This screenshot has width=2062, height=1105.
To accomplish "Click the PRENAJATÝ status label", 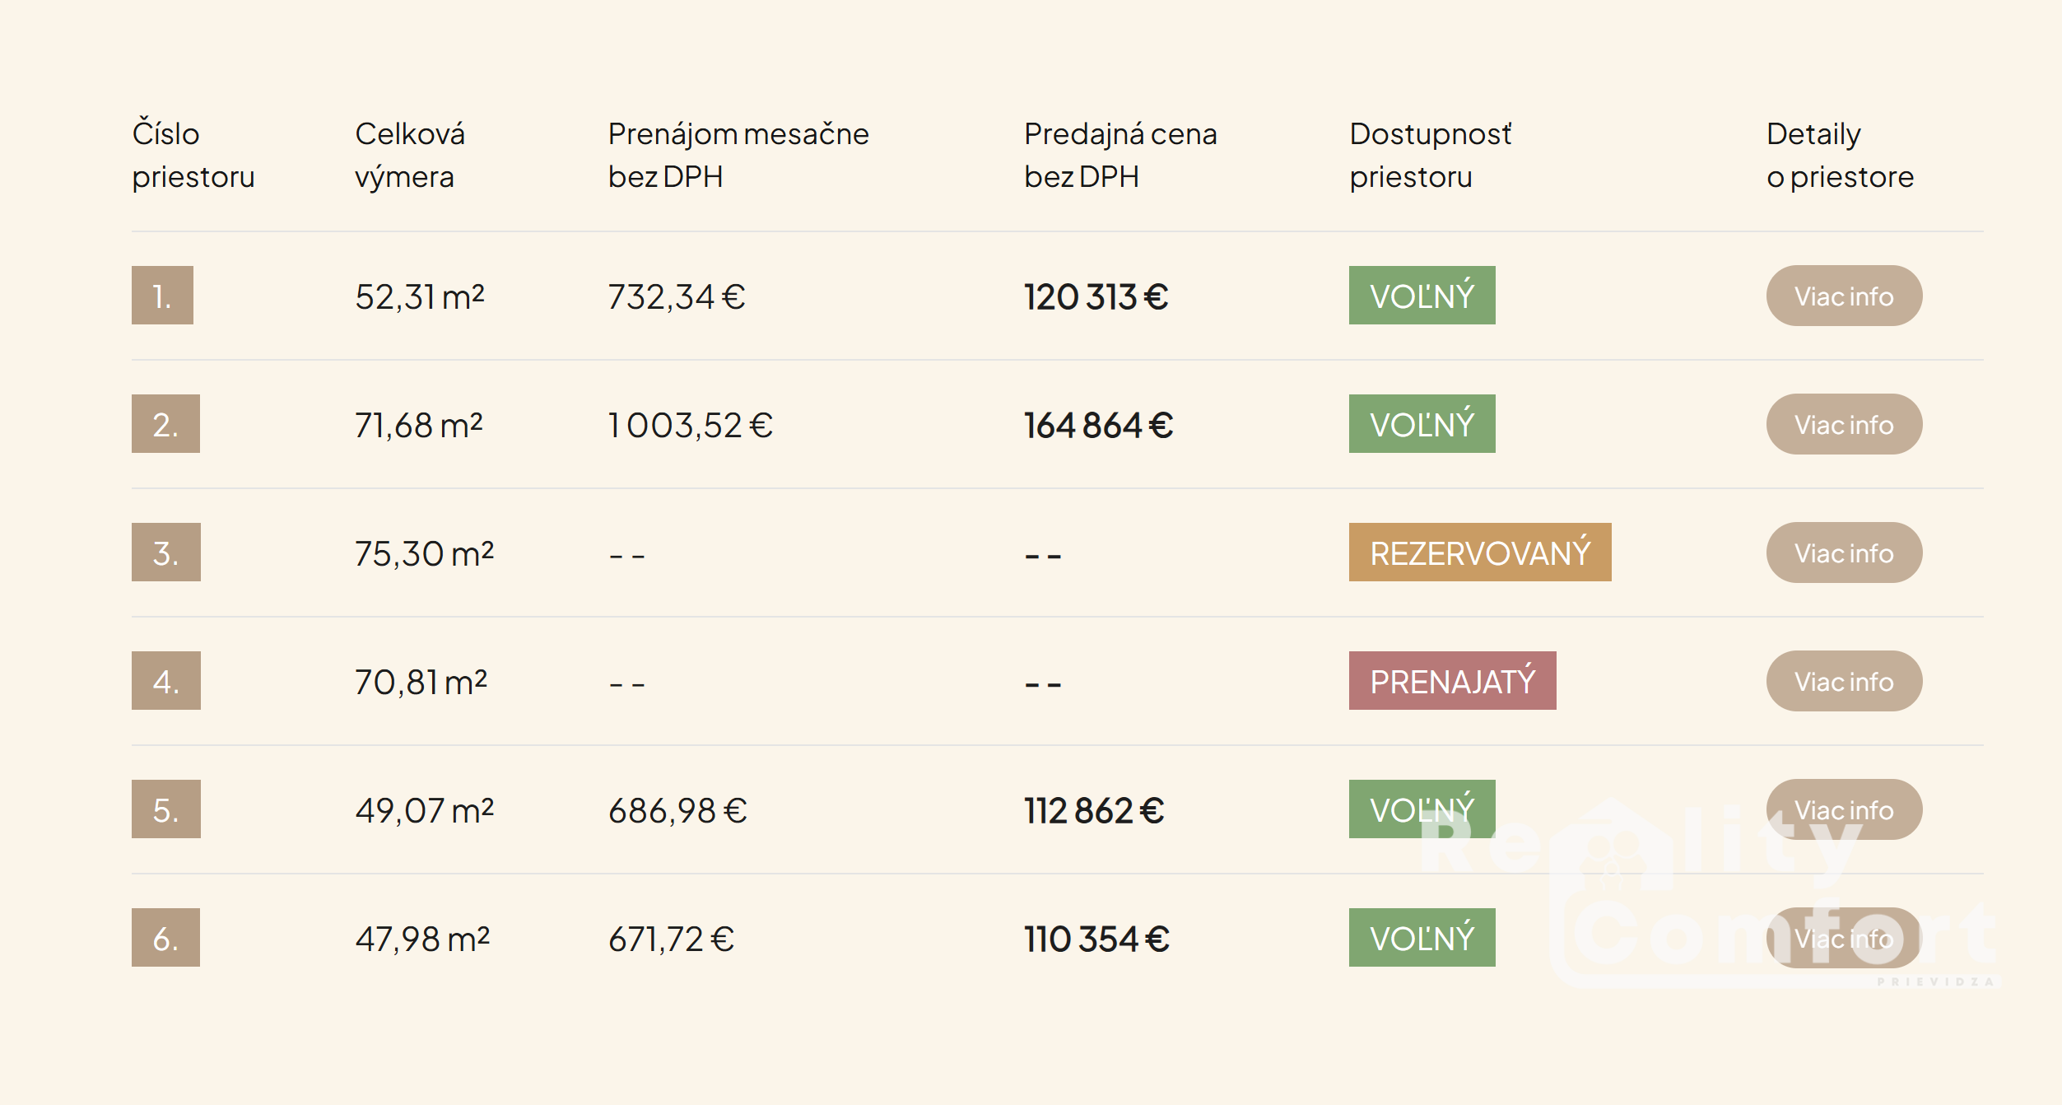I will 1452,681.
